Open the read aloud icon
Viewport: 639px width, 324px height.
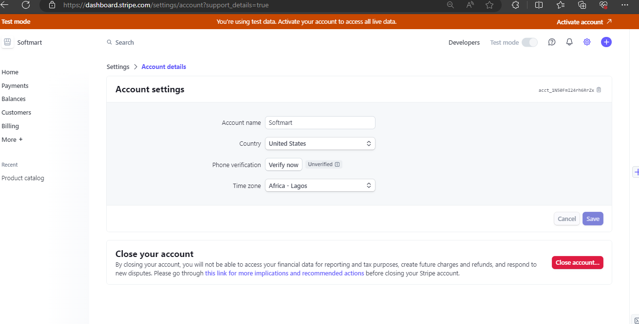point(470,5)
